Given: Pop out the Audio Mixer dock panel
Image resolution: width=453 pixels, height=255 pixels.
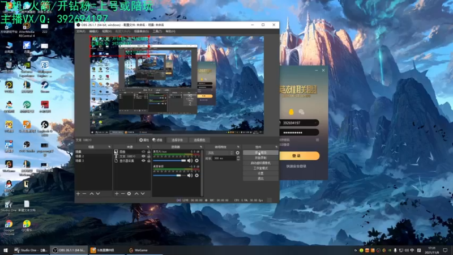Looking at the screenshot, I should point(201,147).
